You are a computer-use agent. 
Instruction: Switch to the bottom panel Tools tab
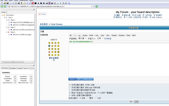coord(25,68)
